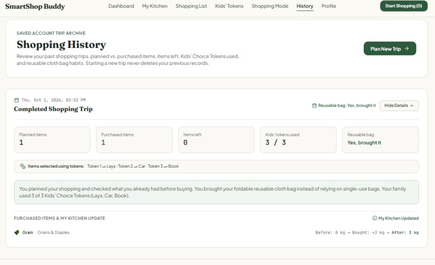Screen dimensions: 435x265
Task: Click the 'My Kitchen Updated' status text
Action: (x=399, y=218)
